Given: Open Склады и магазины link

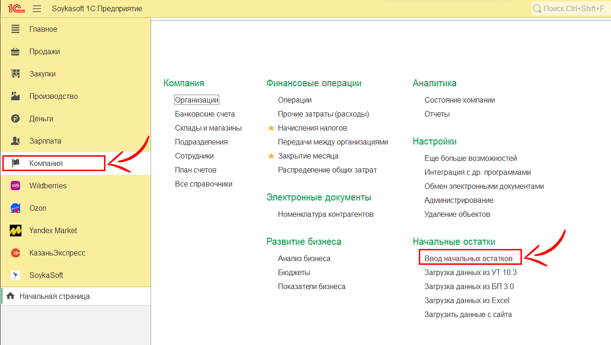Looking at the screenshot, I should pyautogui.click(x=208, y=128).
